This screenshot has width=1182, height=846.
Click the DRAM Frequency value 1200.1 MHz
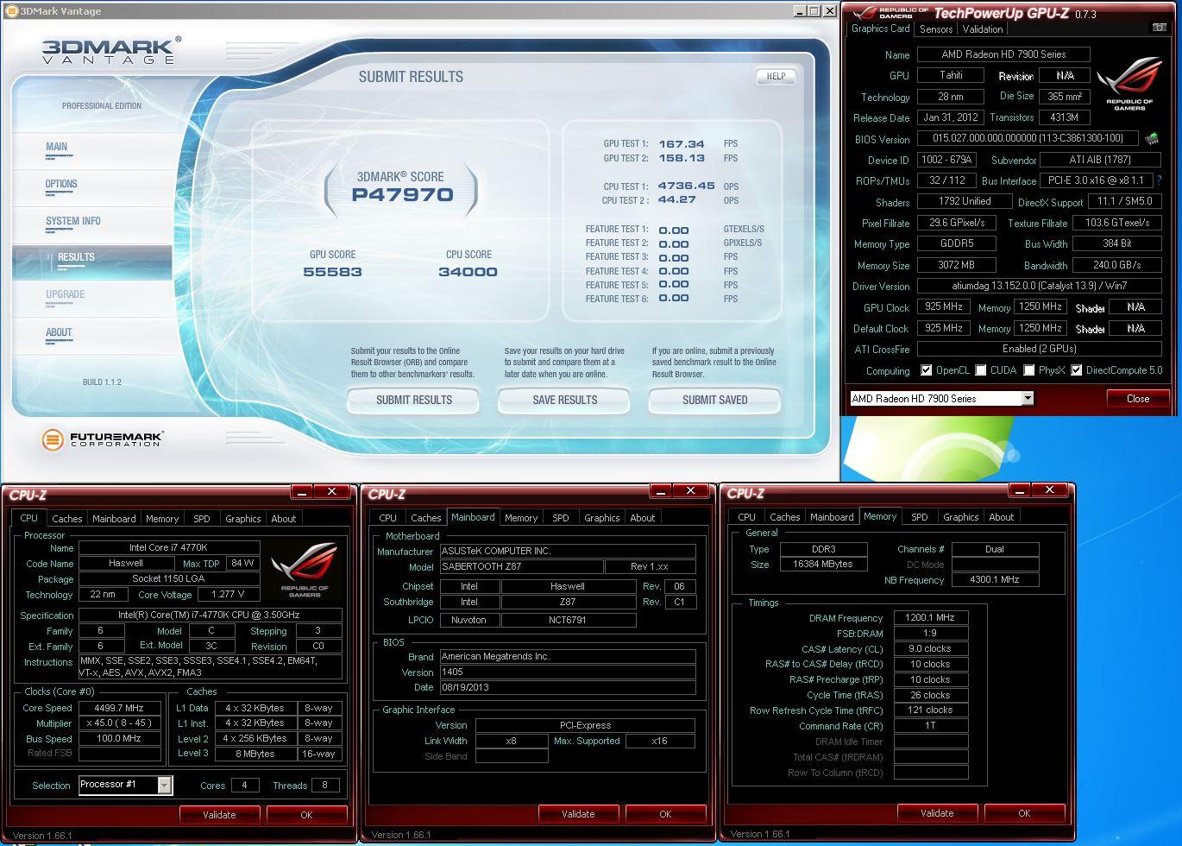tap(931, 618)
